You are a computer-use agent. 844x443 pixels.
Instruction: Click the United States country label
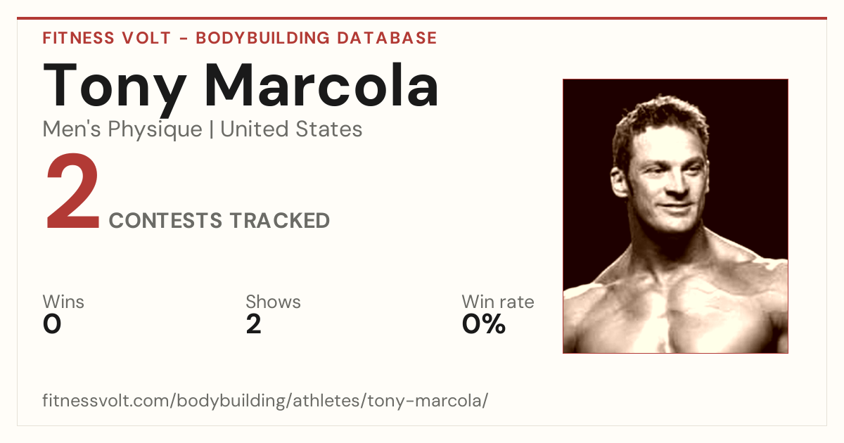291,129
